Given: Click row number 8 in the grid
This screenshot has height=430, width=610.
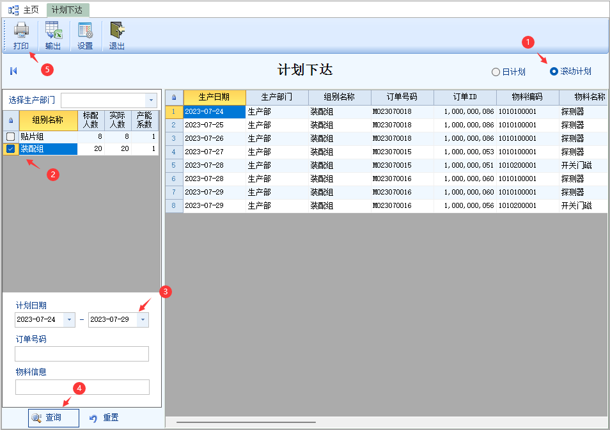Looking at the screenshot, I should [x=174, y=206].
